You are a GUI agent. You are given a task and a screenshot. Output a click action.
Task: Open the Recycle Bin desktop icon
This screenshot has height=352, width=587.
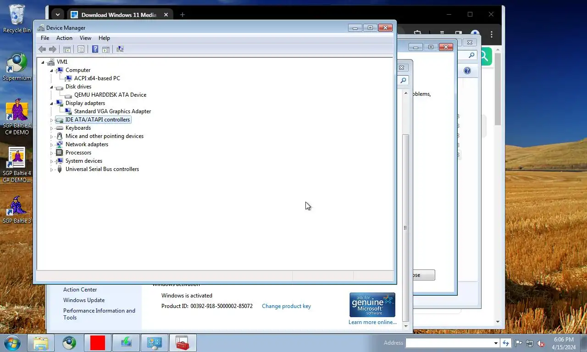point(17,19)
